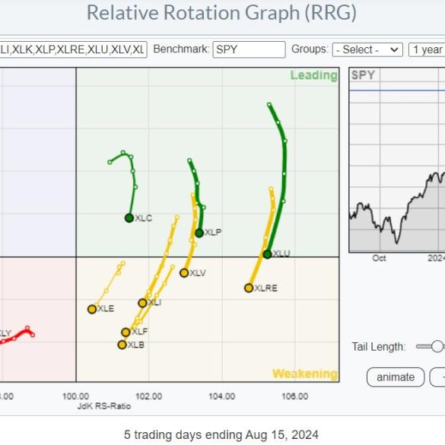Click the XLB marker dot
This screenshot has width=445, height=445.
[122, 345]
